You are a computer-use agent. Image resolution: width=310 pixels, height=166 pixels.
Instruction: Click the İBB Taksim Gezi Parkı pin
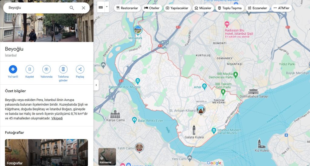(x=223, y=92)
